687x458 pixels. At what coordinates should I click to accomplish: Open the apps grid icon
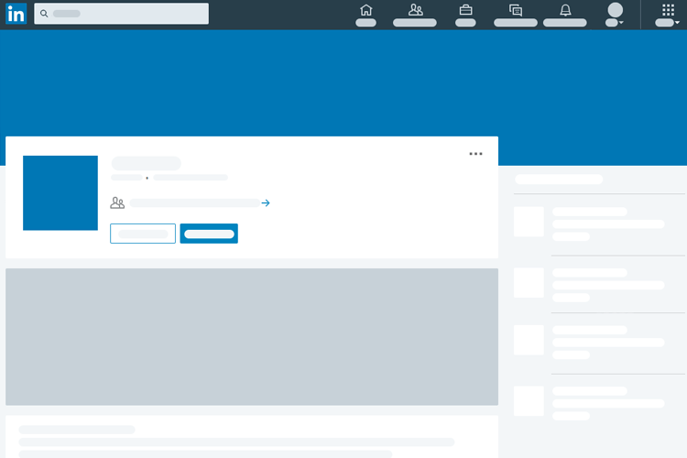[x=668, y=10]
